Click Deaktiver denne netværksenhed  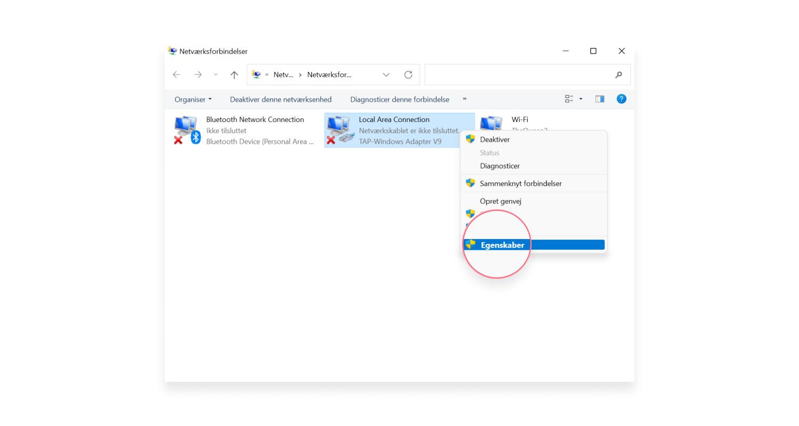(281, 99)
